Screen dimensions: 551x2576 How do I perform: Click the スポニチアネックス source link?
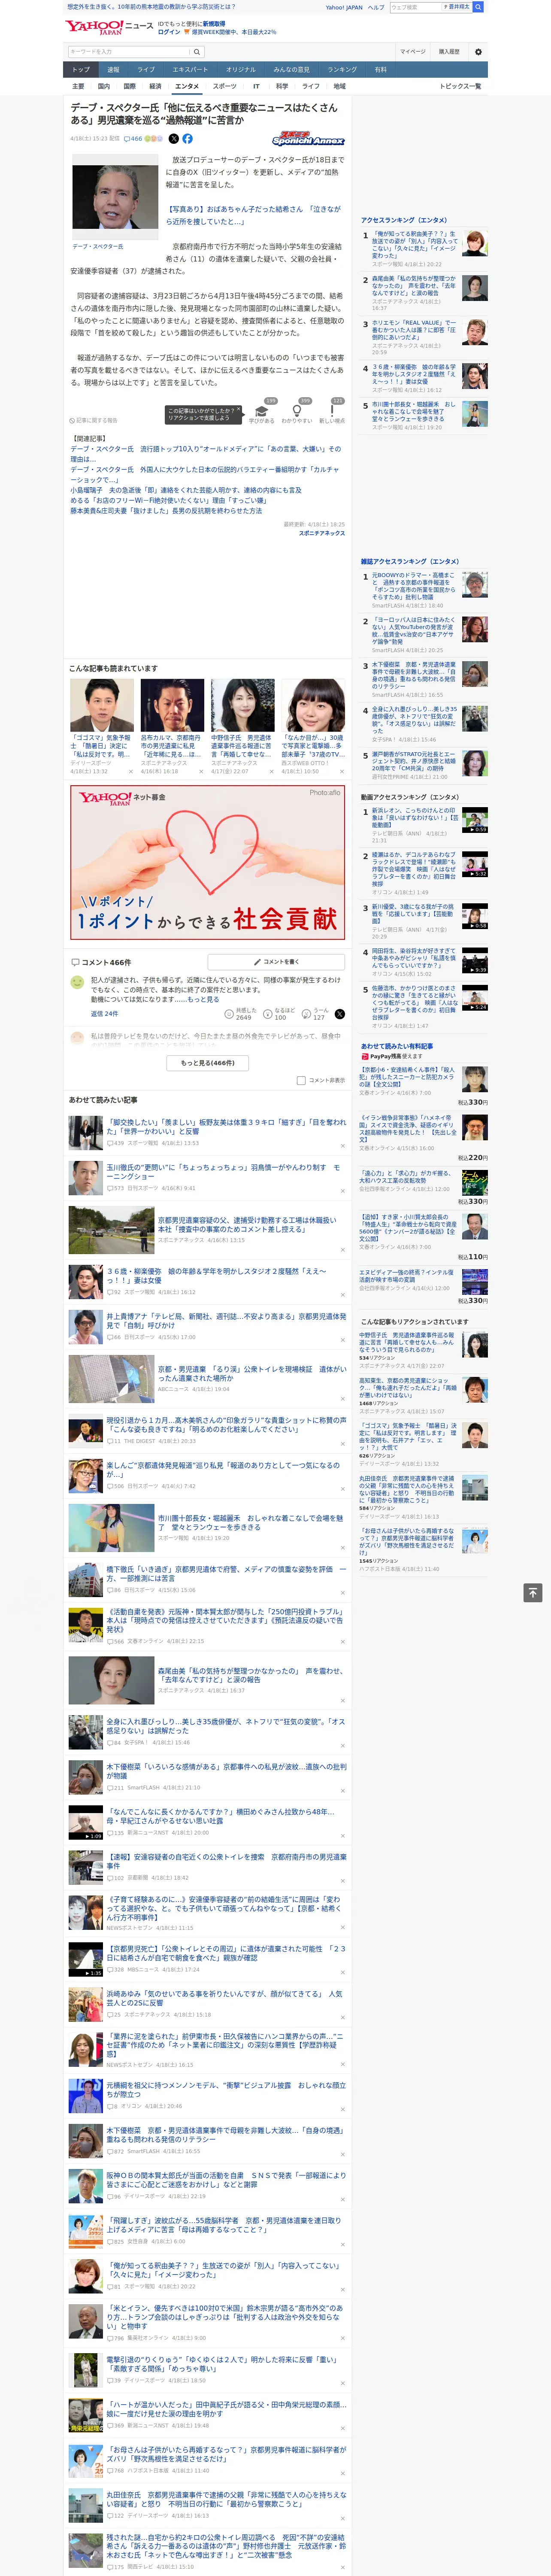[x=322, y=533]
